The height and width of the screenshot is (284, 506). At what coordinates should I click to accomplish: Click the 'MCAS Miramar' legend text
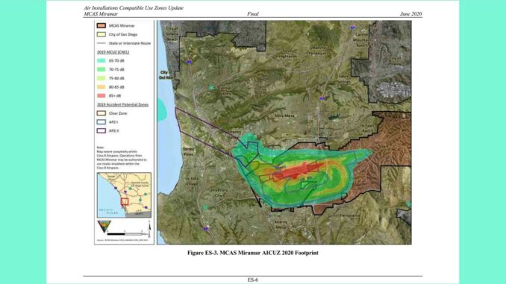coord(122,25)
